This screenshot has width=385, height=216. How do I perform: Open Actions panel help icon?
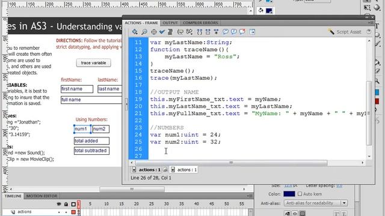(369, 32)
